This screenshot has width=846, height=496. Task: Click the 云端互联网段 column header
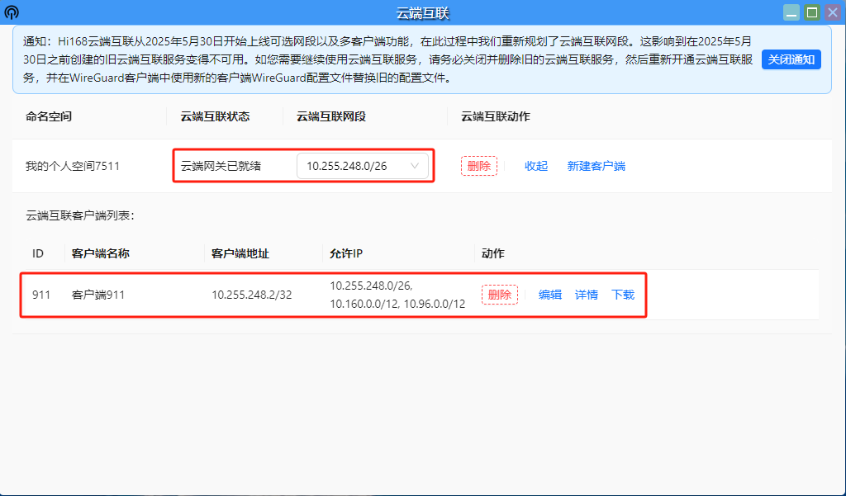[331, 116]
